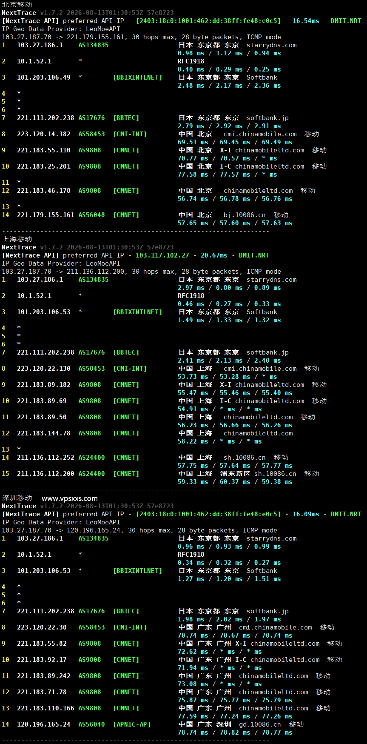Click the 上海移动 section heading
Image resolution: width=367 pixels, height=744 pixels.
17,239
